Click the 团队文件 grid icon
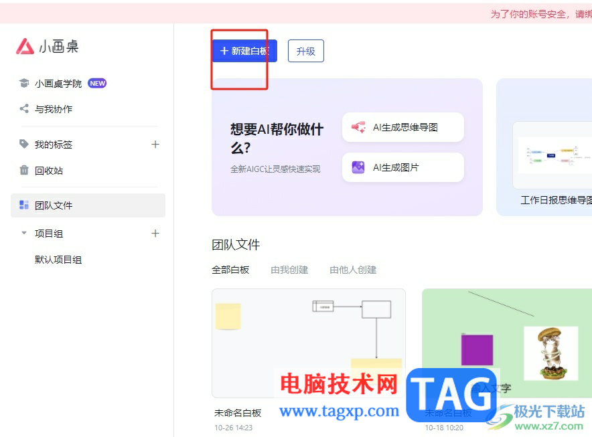This screenshot has height=437, width=592. 24,205
